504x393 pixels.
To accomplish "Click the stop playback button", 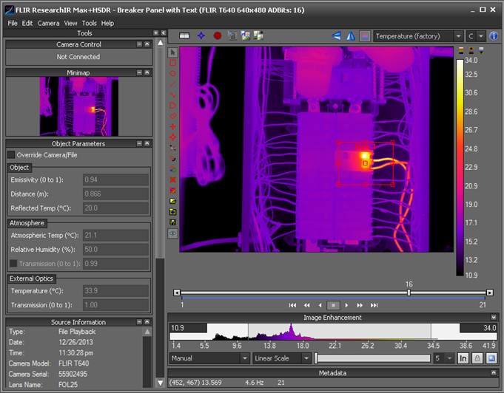I will coord(333,305).
